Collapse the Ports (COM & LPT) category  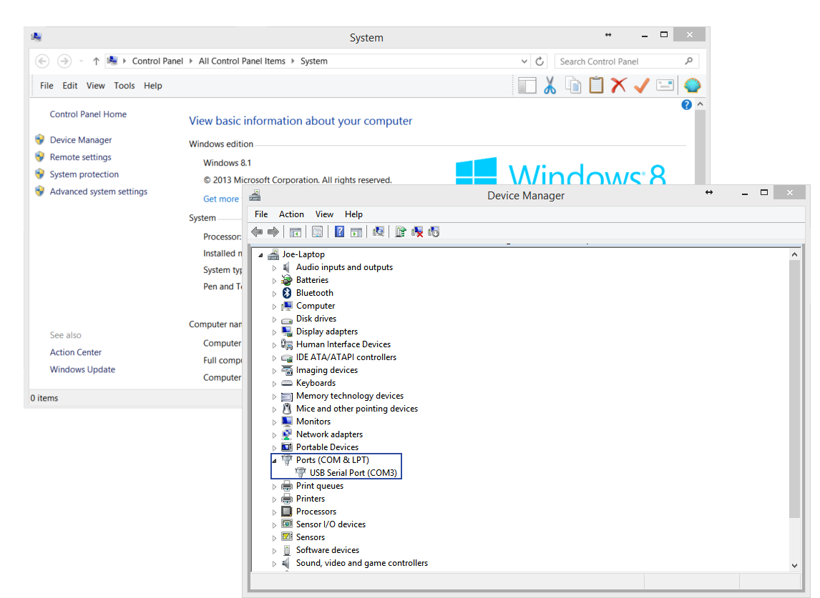274,459
